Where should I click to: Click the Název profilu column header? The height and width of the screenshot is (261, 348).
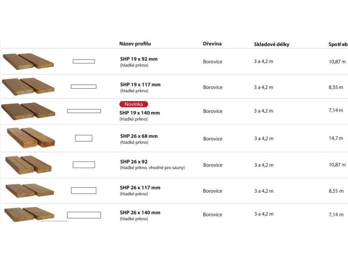point(135,44)
